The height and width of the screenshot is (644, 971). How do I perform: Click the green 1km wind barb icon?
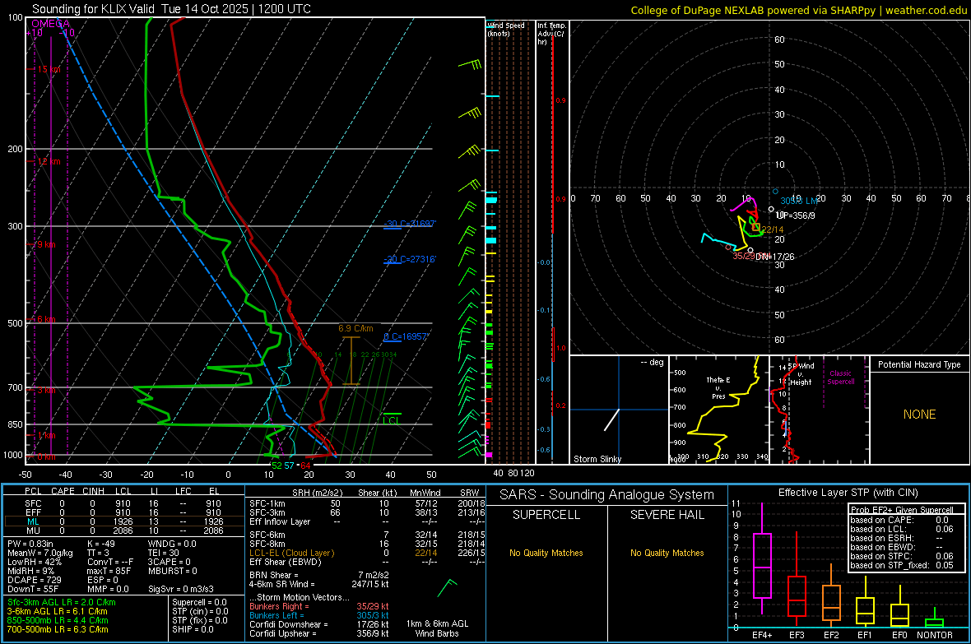point(447,587)
